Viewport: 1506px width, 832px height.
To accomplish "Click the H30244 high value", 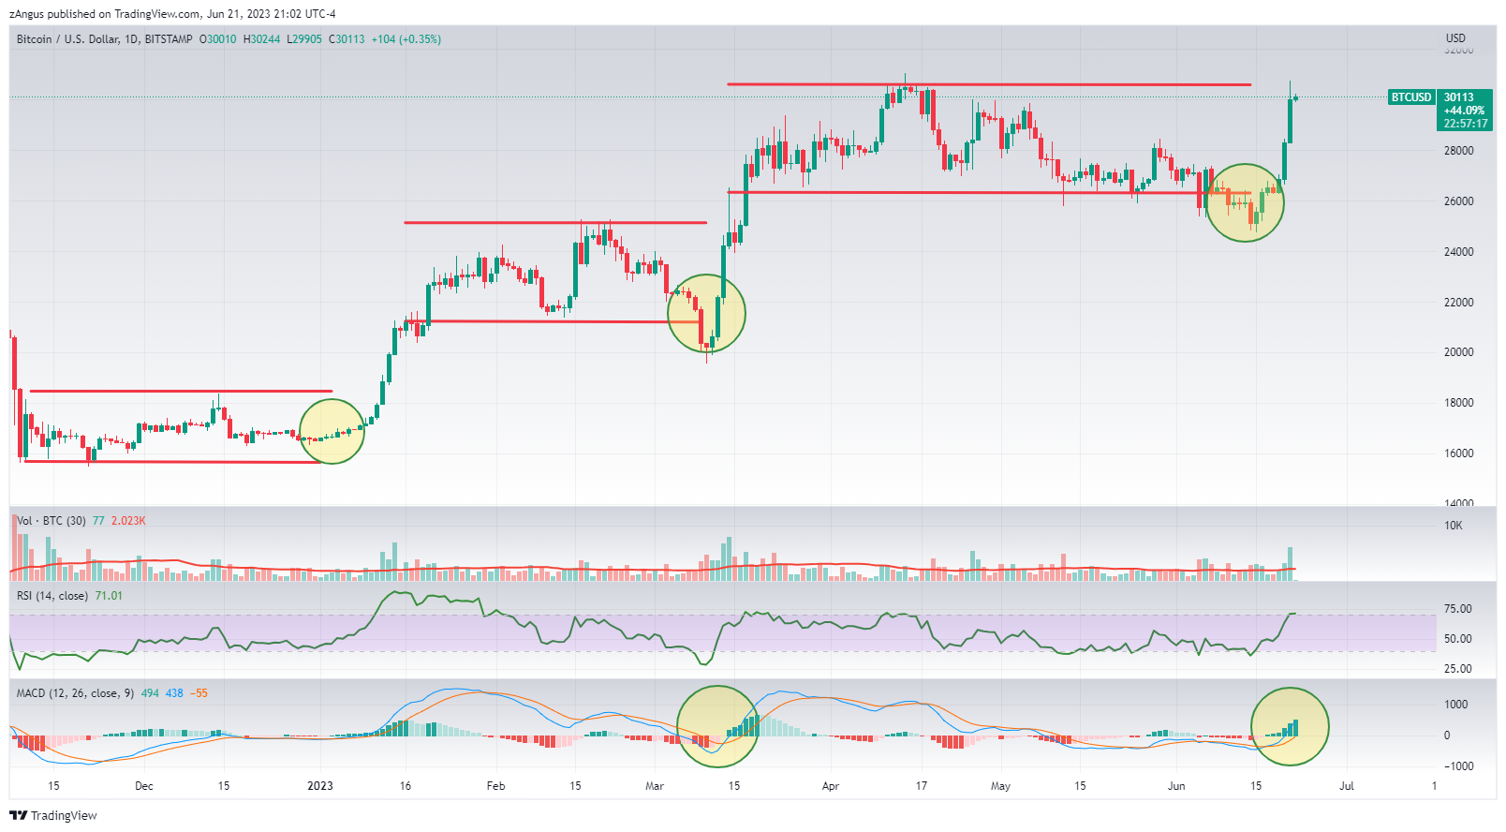I will click(261, 39).
